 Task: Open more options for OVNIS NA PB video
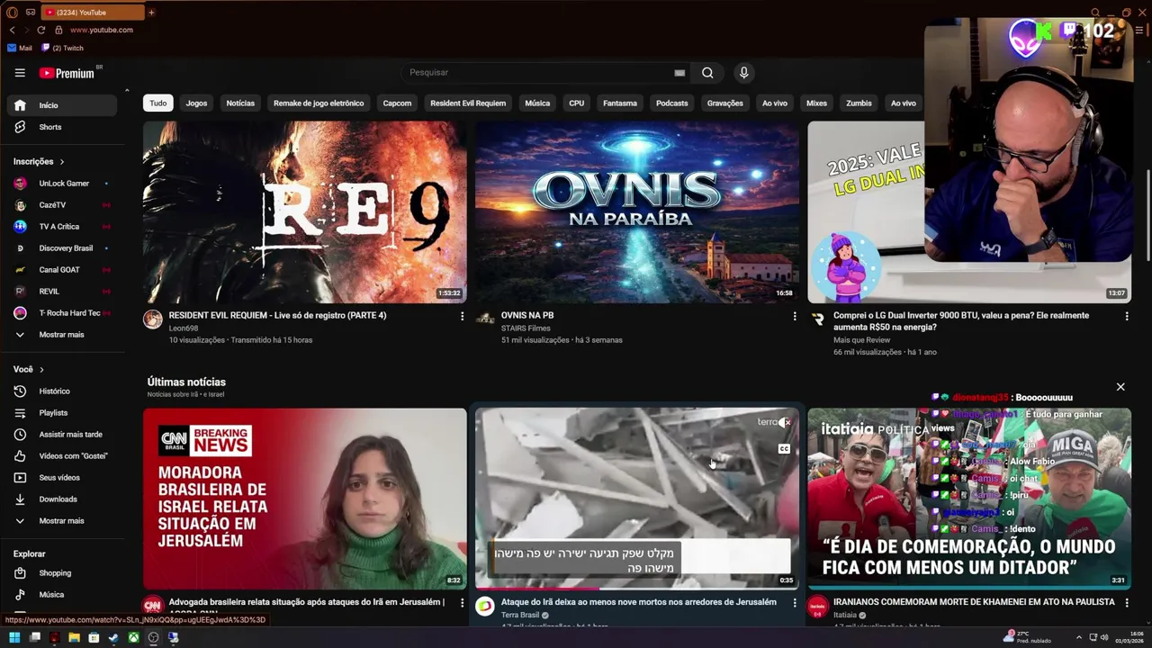(795, 317)
